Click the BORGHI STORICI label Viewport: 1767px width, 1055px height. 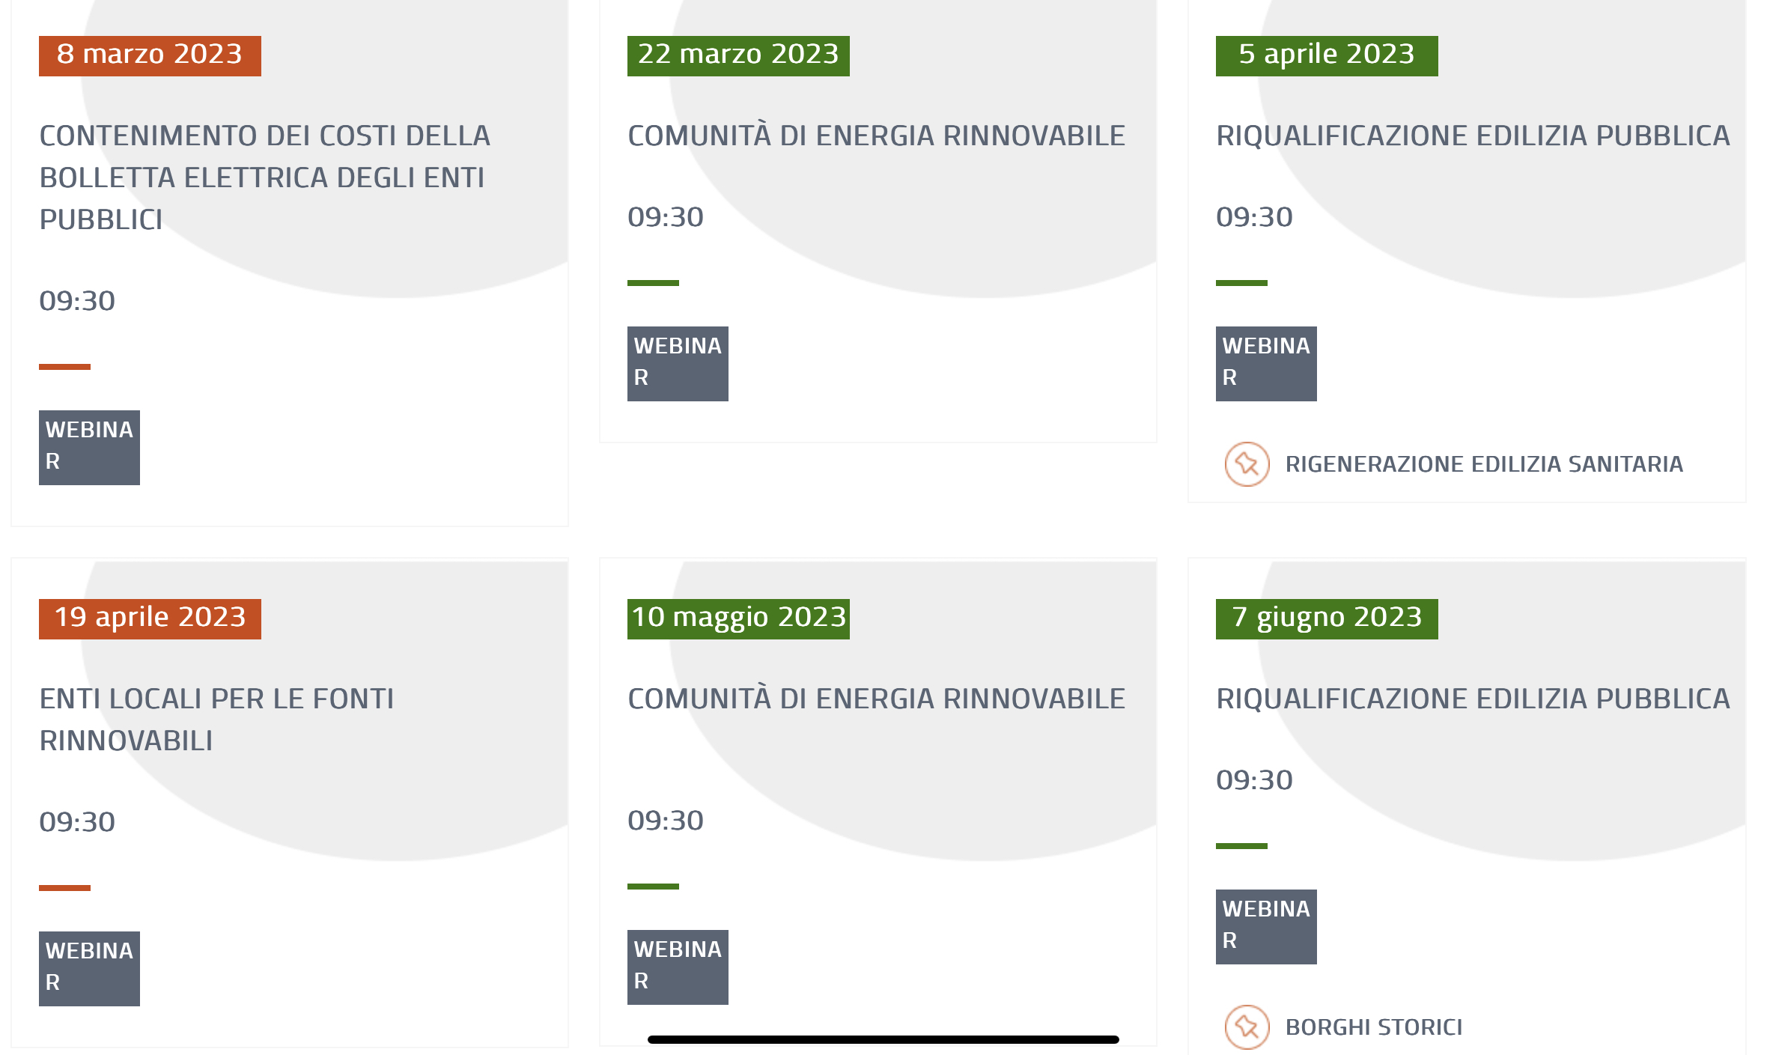click(1373, 1027)
